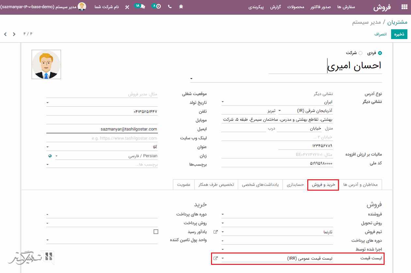Select the شرکت radio button

360,53
